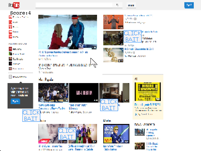Open the gold DNA helix thumbnail

coord(113,55)
